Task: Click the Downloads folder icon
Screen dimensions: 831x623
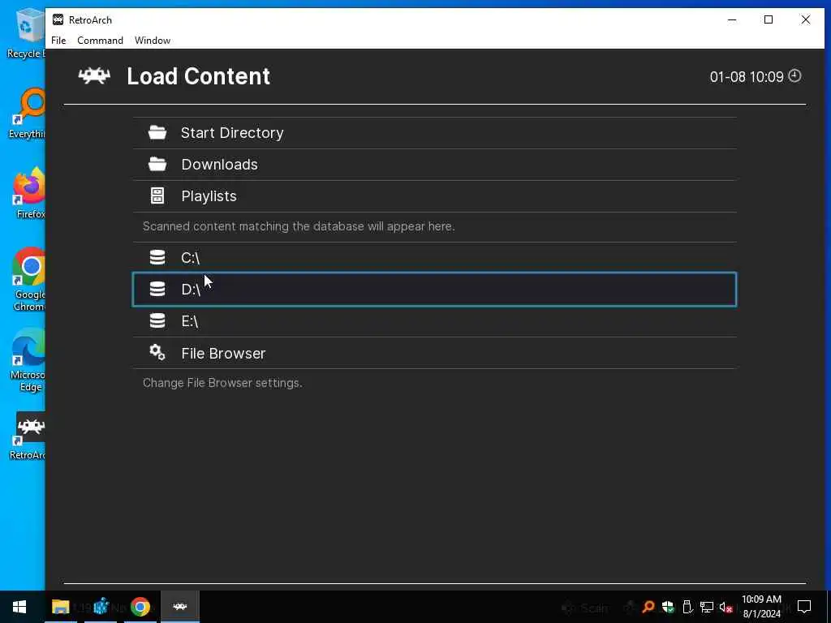Action: 157,164
